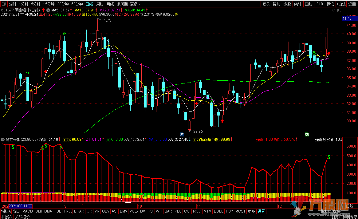Click the red up arrow beside 明泰铝业 title

(x=43, y=10)
